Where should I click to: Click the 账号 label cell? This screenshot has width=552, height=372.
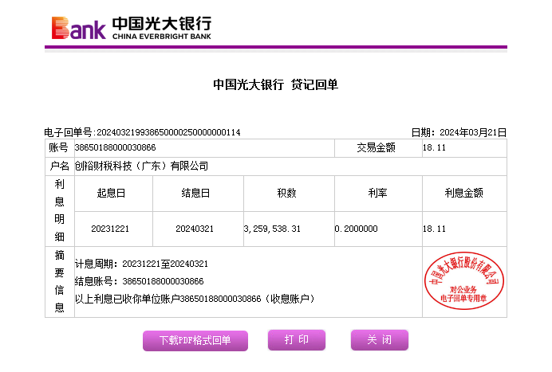click(x=59, y=147)
